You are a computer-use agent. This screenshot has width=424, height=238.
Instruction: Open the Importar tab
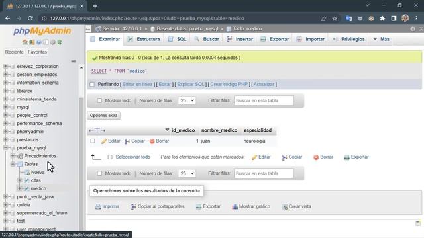pos(311,39)
